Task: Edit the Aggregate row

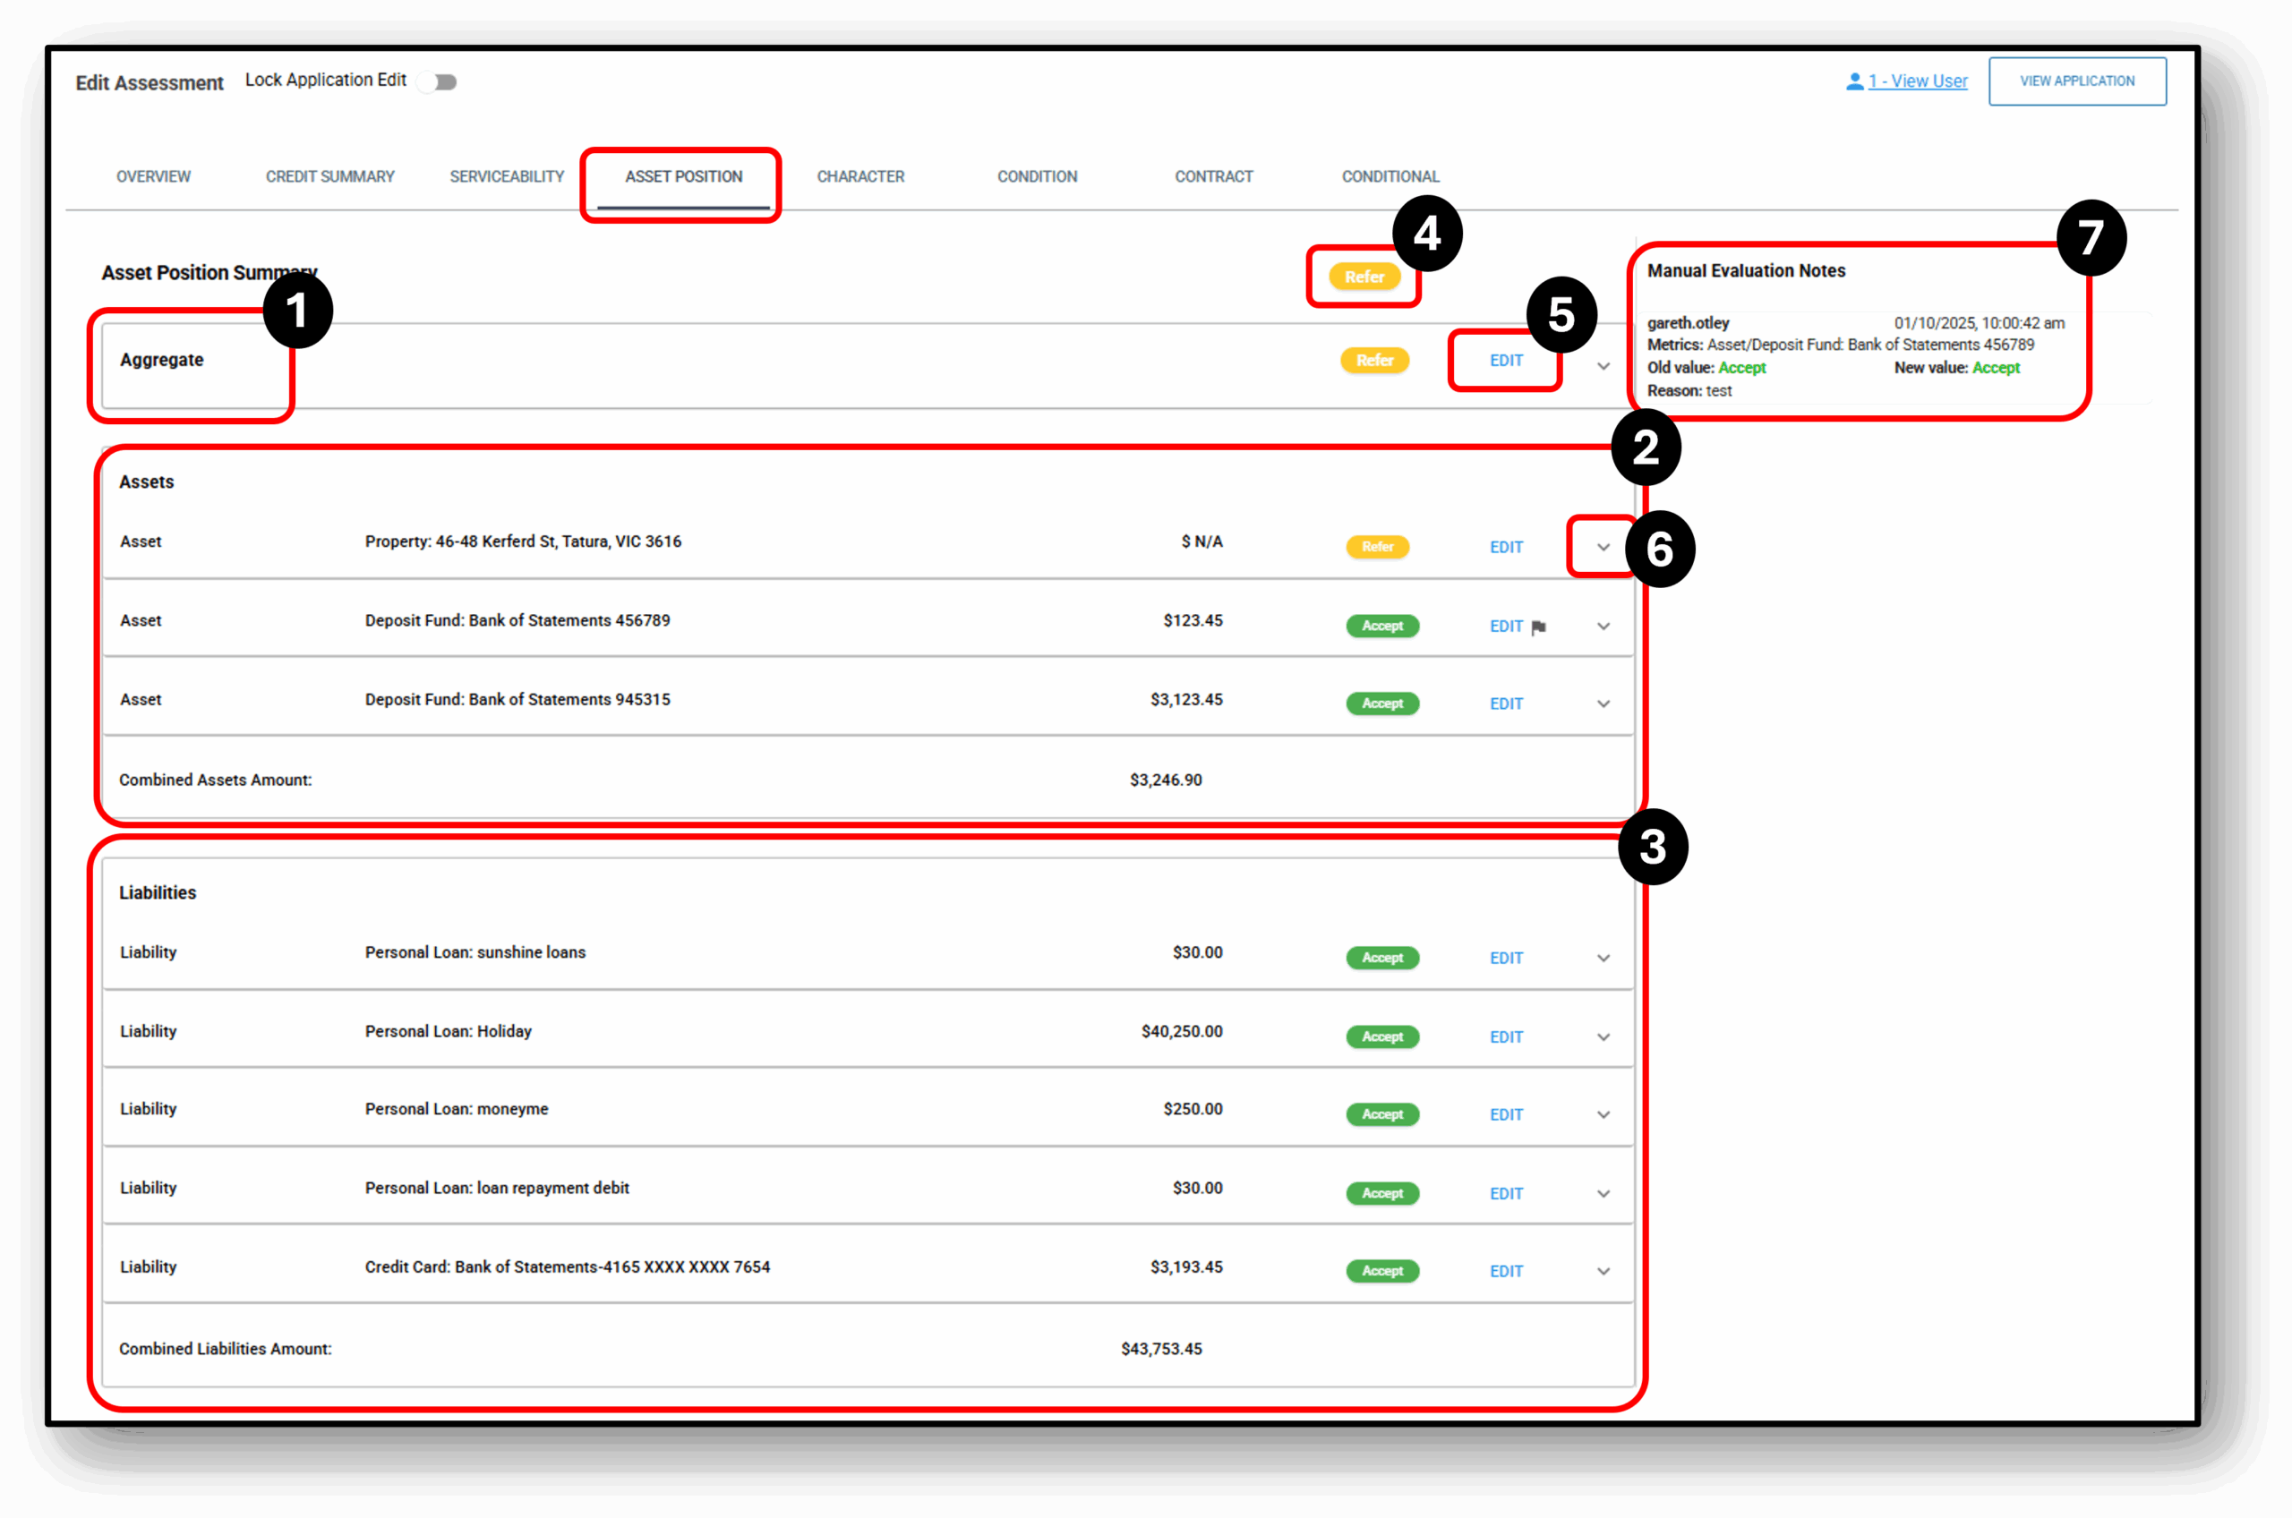Action: (x=1506, y=360)
